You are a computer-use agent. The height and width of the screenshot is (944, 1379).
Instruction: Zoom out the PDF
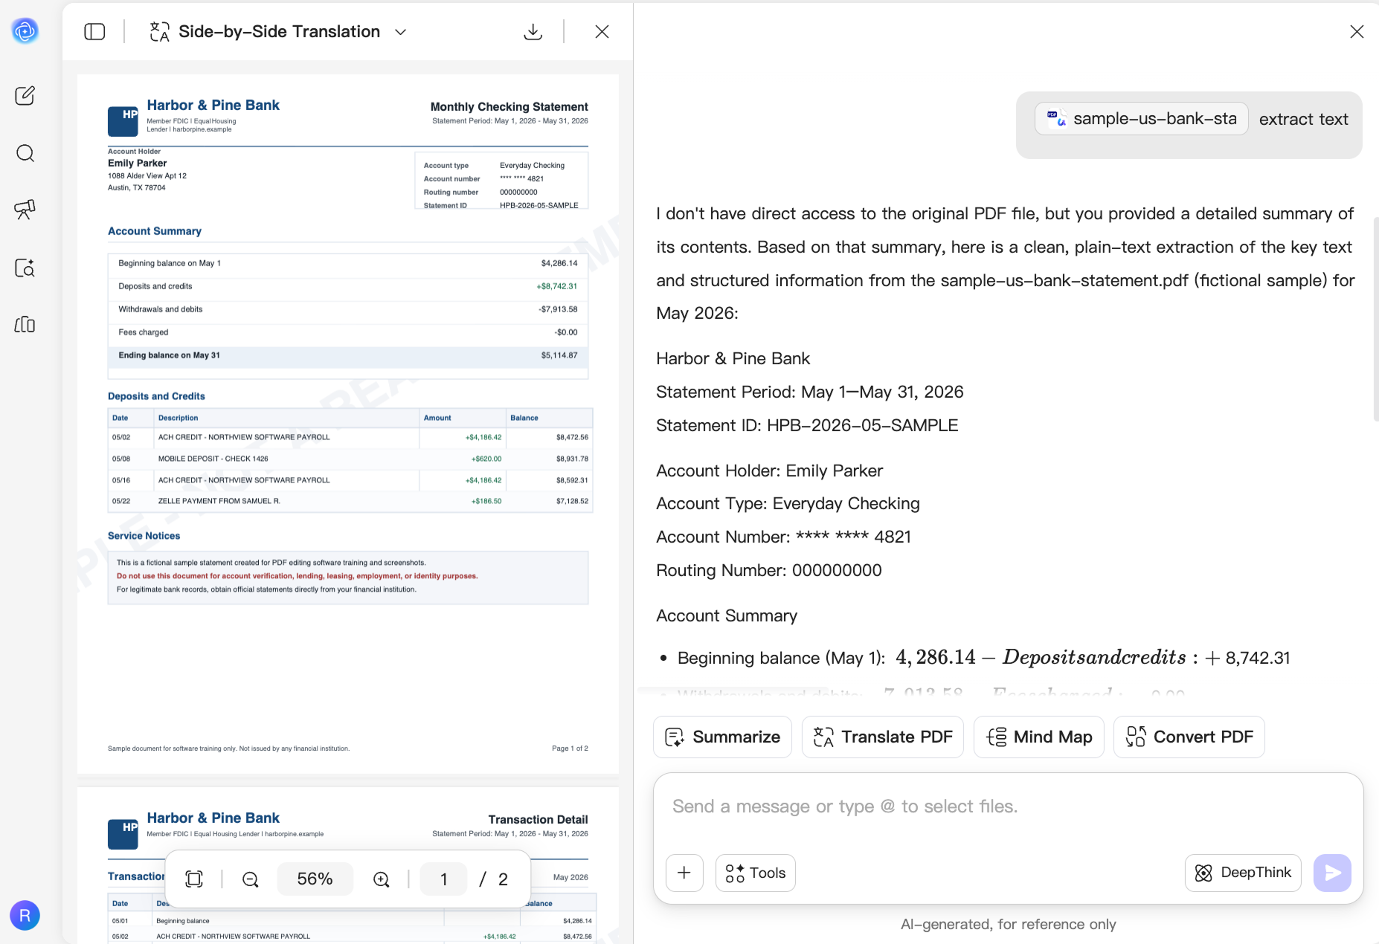(x=251, y=879)
